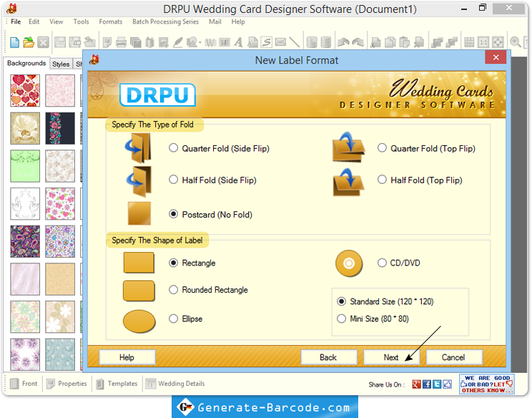532x418 pixels.
Task: Click the Save disk icon
Action: [60, 42]
